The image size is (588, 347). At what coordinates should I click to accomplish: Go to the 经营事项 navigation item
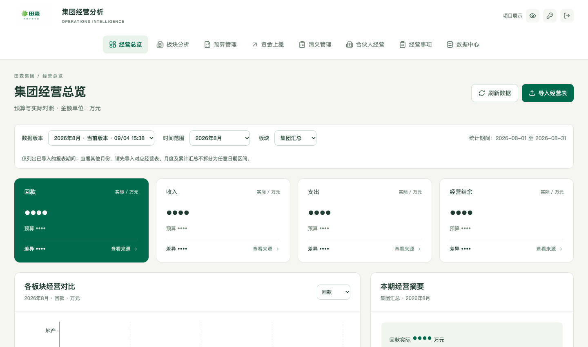click(415, 44)
